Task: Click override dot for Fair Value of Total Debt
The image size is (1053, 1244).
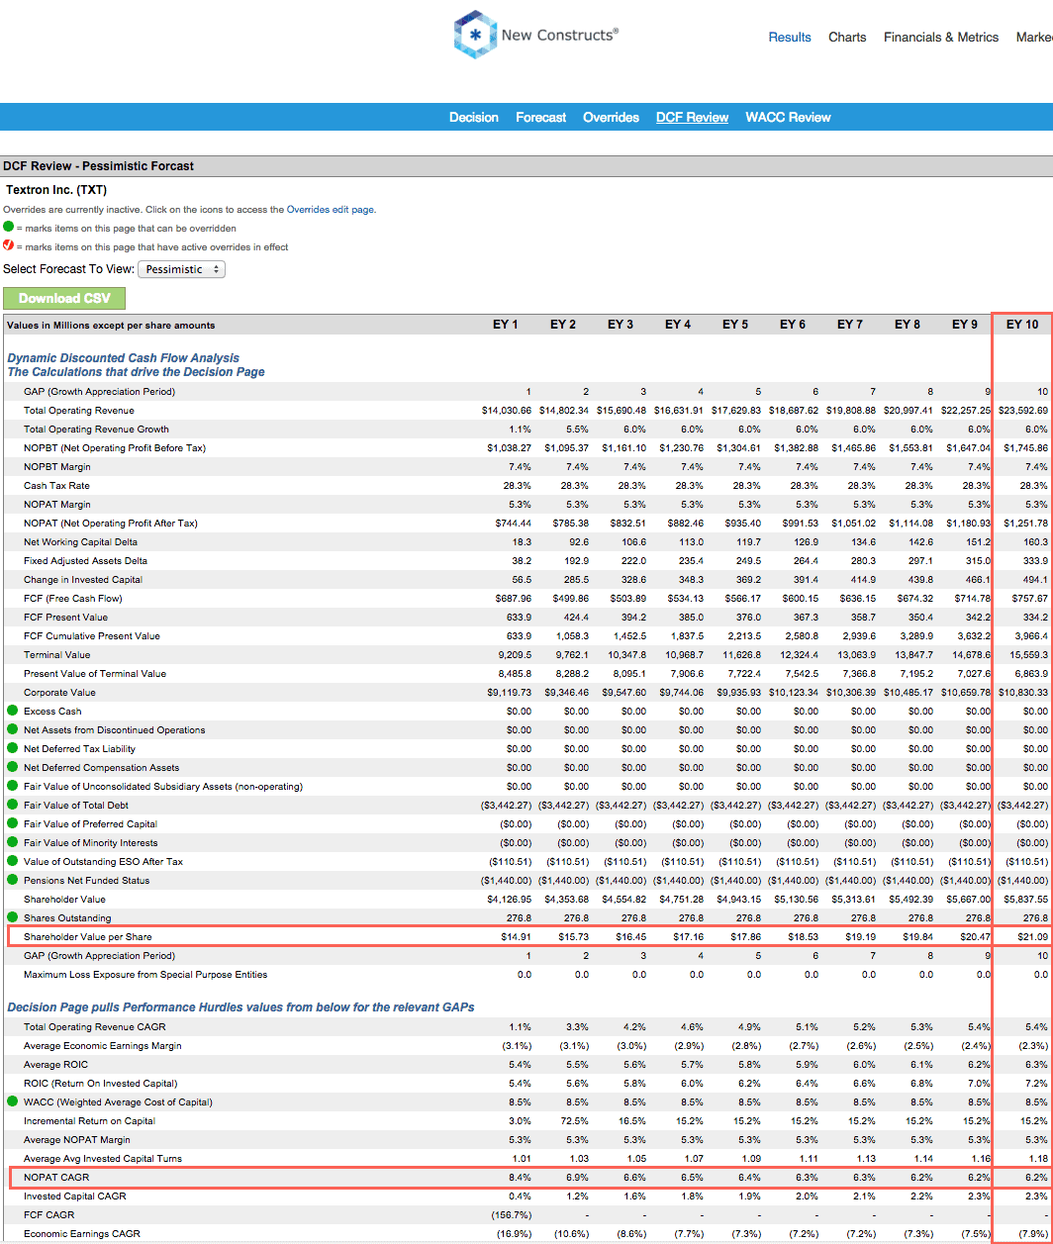Action: 12,805
